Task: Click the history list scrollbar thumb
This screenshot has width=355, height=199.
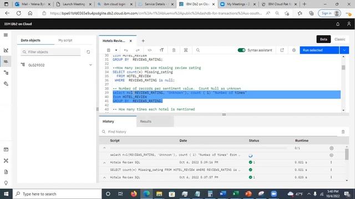Action: click(x=347, y=154)
